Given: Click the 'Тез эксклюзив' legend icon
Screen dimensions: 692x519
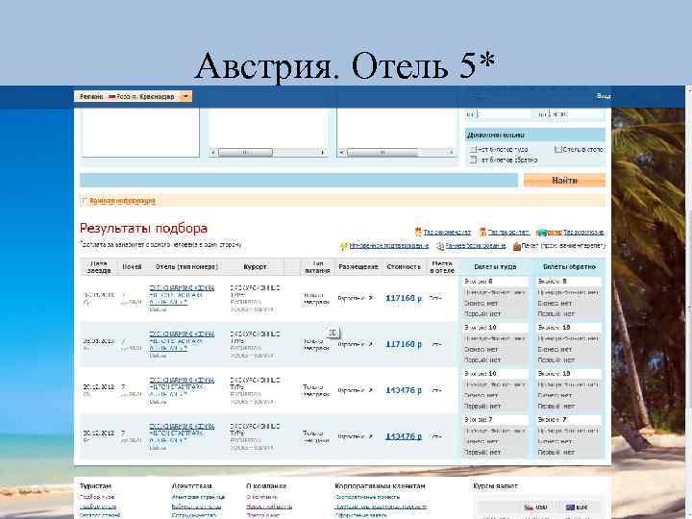Looking at the screenshot, I should click(x=549, y=233).
